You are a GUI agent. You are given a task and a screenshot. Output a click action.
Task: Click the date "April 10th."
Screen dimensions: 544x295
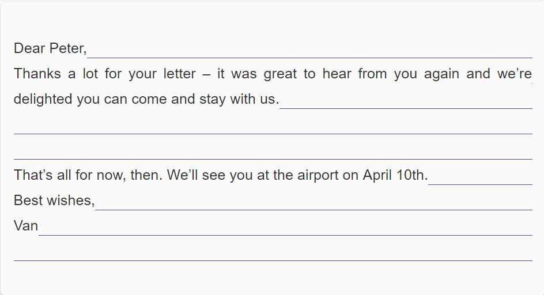pyautogui.click(x=395, y=175)
